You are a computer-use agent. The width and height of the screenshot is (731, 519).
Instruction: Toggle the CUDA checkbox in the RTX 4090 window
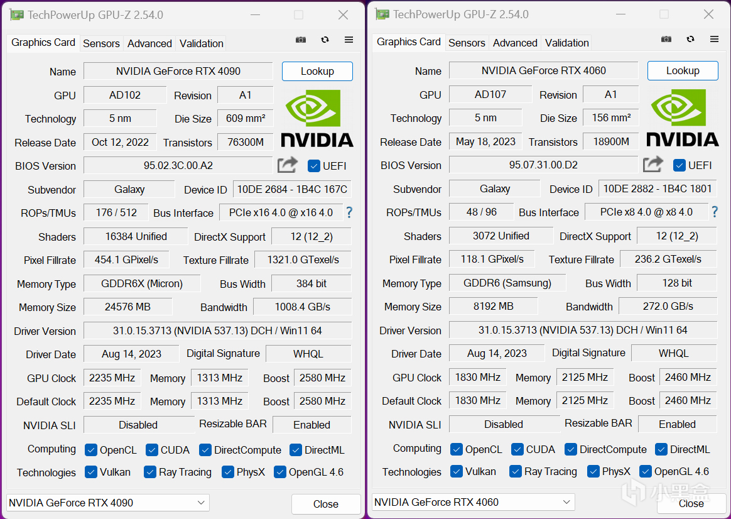151,450
